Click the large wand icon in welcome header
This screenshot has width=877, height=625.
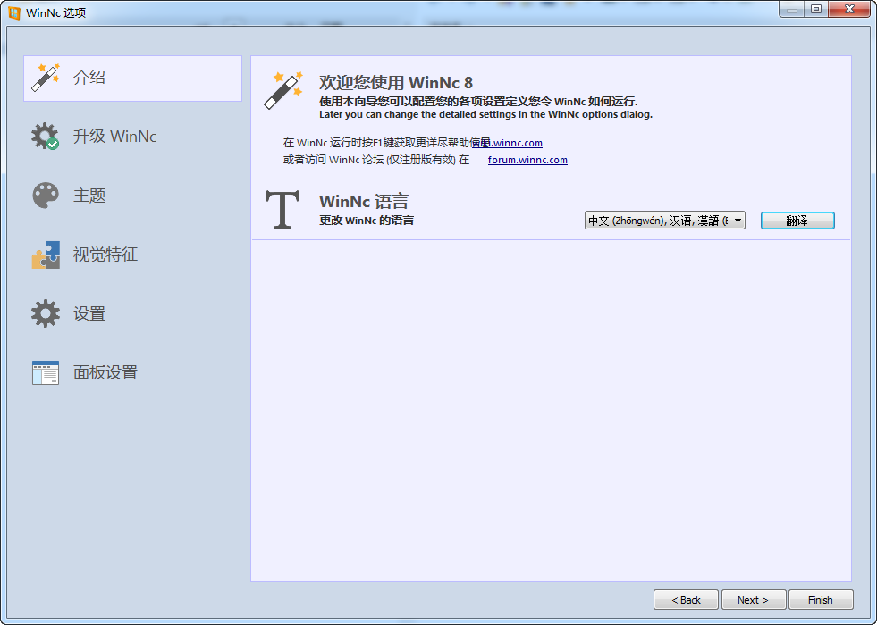283,91
